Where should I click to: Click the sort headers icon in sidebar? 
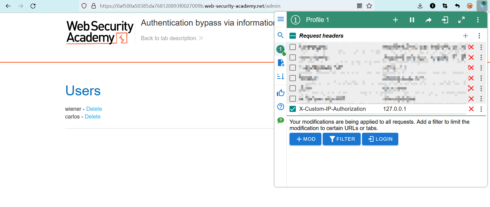pos(280,76)
